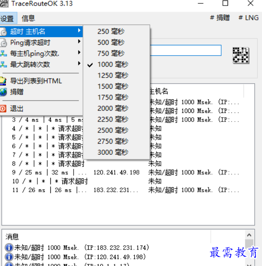Select the 超时 主机名 menu entry

41,31
